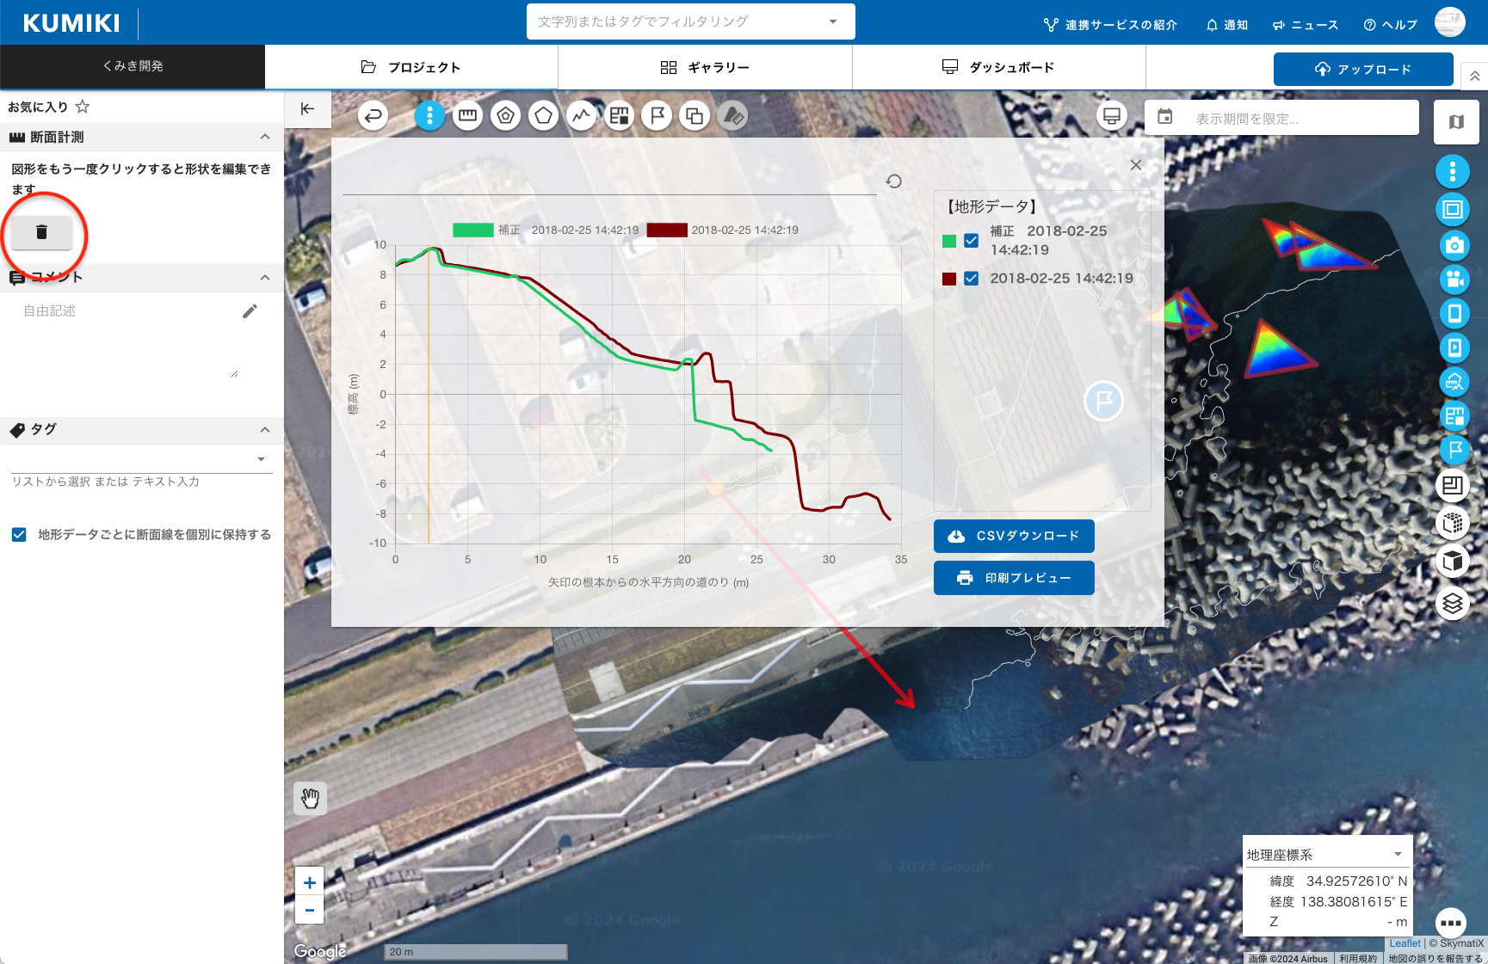Activate the hand pan tool on map
The width and height of the screenshot is (1488, 964).
[310, 798]
